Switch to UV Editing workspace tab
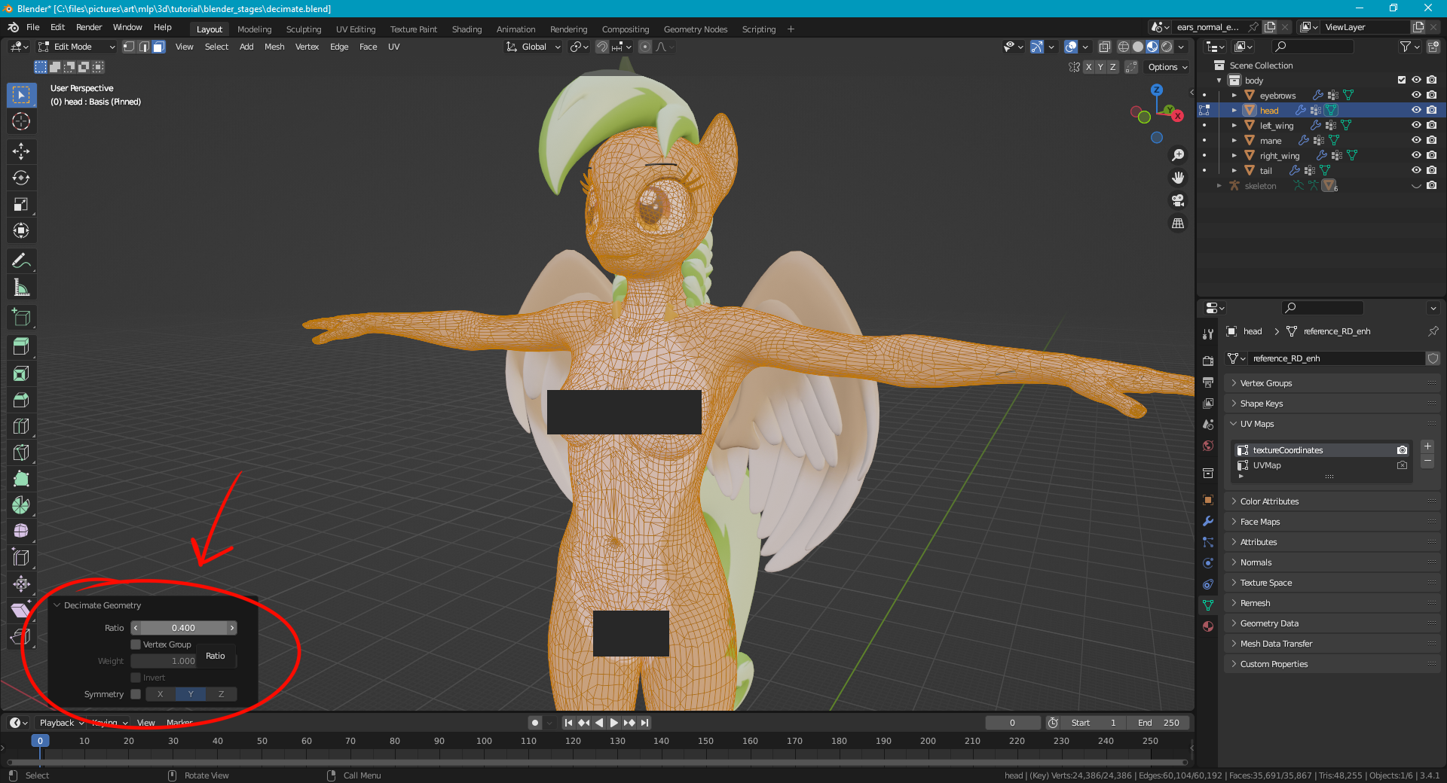1447x783 pixels. 356,29
